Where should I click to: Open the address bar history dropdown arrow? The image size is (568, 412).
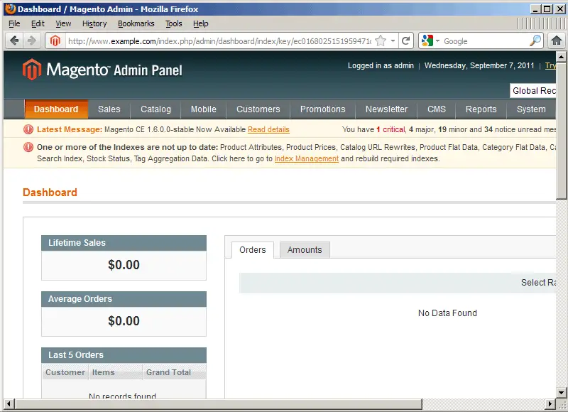click(393, 41)
